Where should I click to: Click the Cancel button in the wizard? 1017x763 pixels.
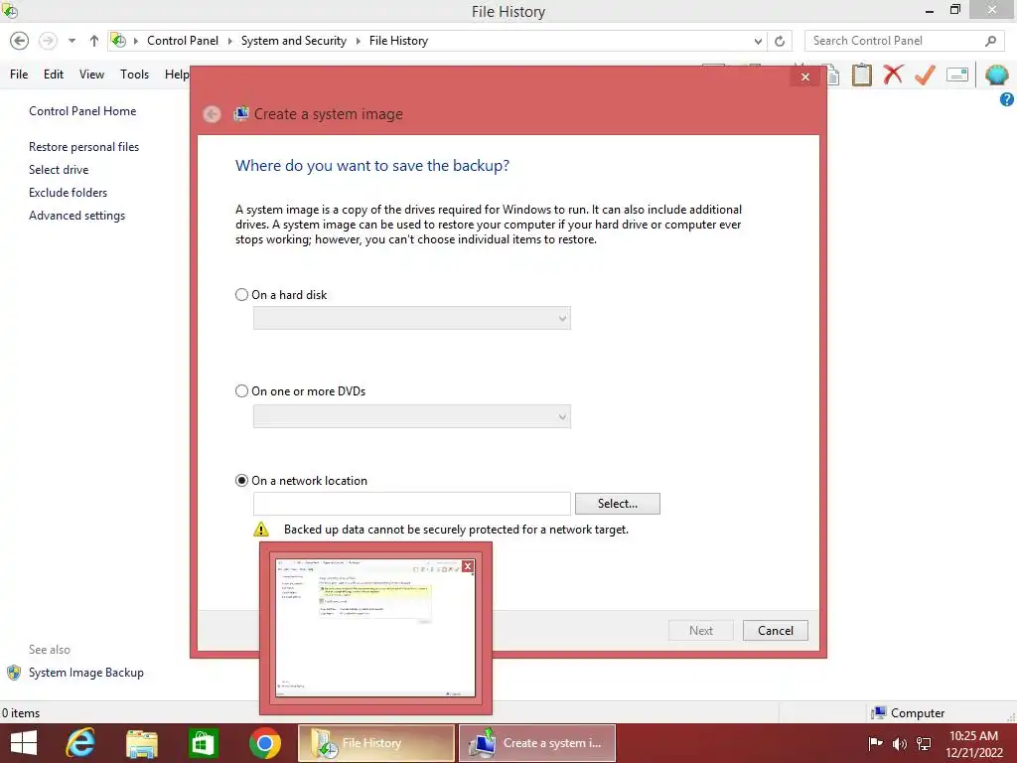[775, 631]
